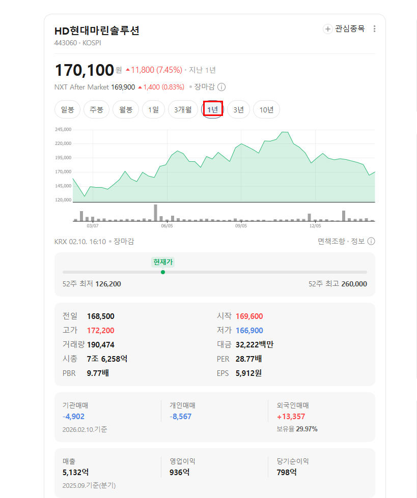Click the current price 170,100
This screenshot has width=417, height=498.
click(x=84, y=70)
